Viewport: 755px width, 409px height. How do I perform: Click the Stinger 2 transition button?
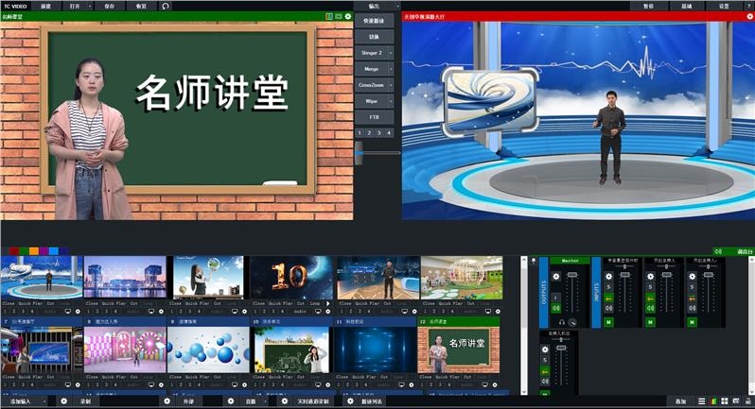pyautogui.click(x=371, y=53)
